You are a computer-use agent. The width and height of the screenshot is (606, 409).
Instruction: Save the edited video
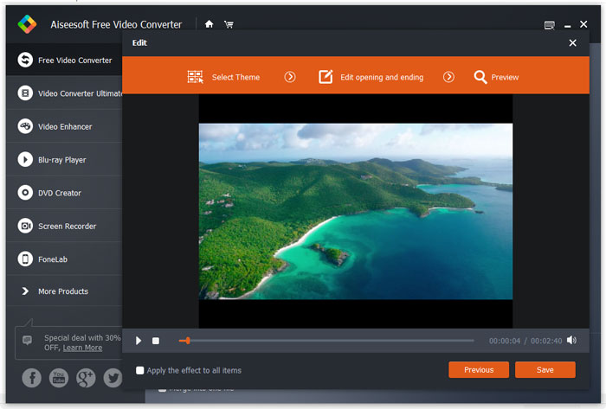[x=545, y=369]
